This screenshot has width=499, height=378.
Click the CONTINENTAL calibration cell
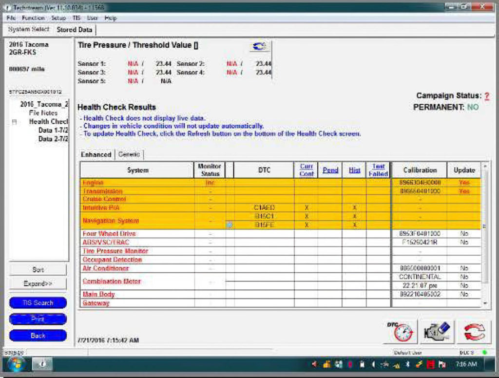coord(420,277)
